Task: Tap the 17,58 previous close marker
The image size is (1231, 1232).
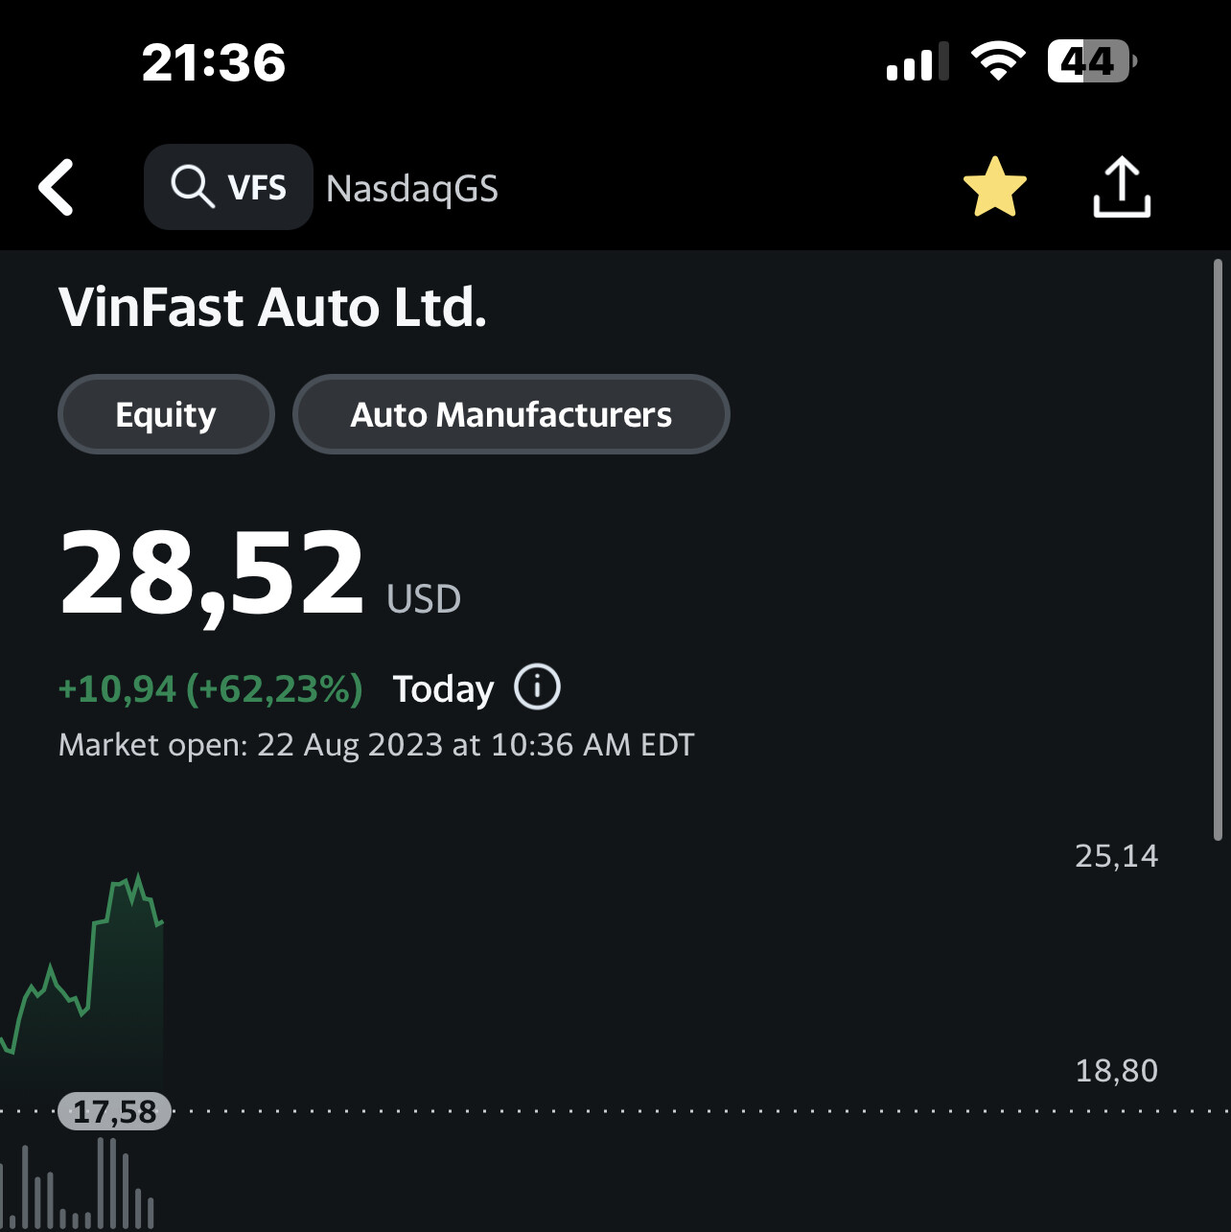Action: [114, 1111]
